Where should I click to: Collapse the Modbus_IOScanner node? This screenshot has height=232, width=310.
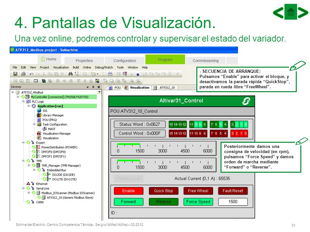pyautogui.click(x=29, y=193)
